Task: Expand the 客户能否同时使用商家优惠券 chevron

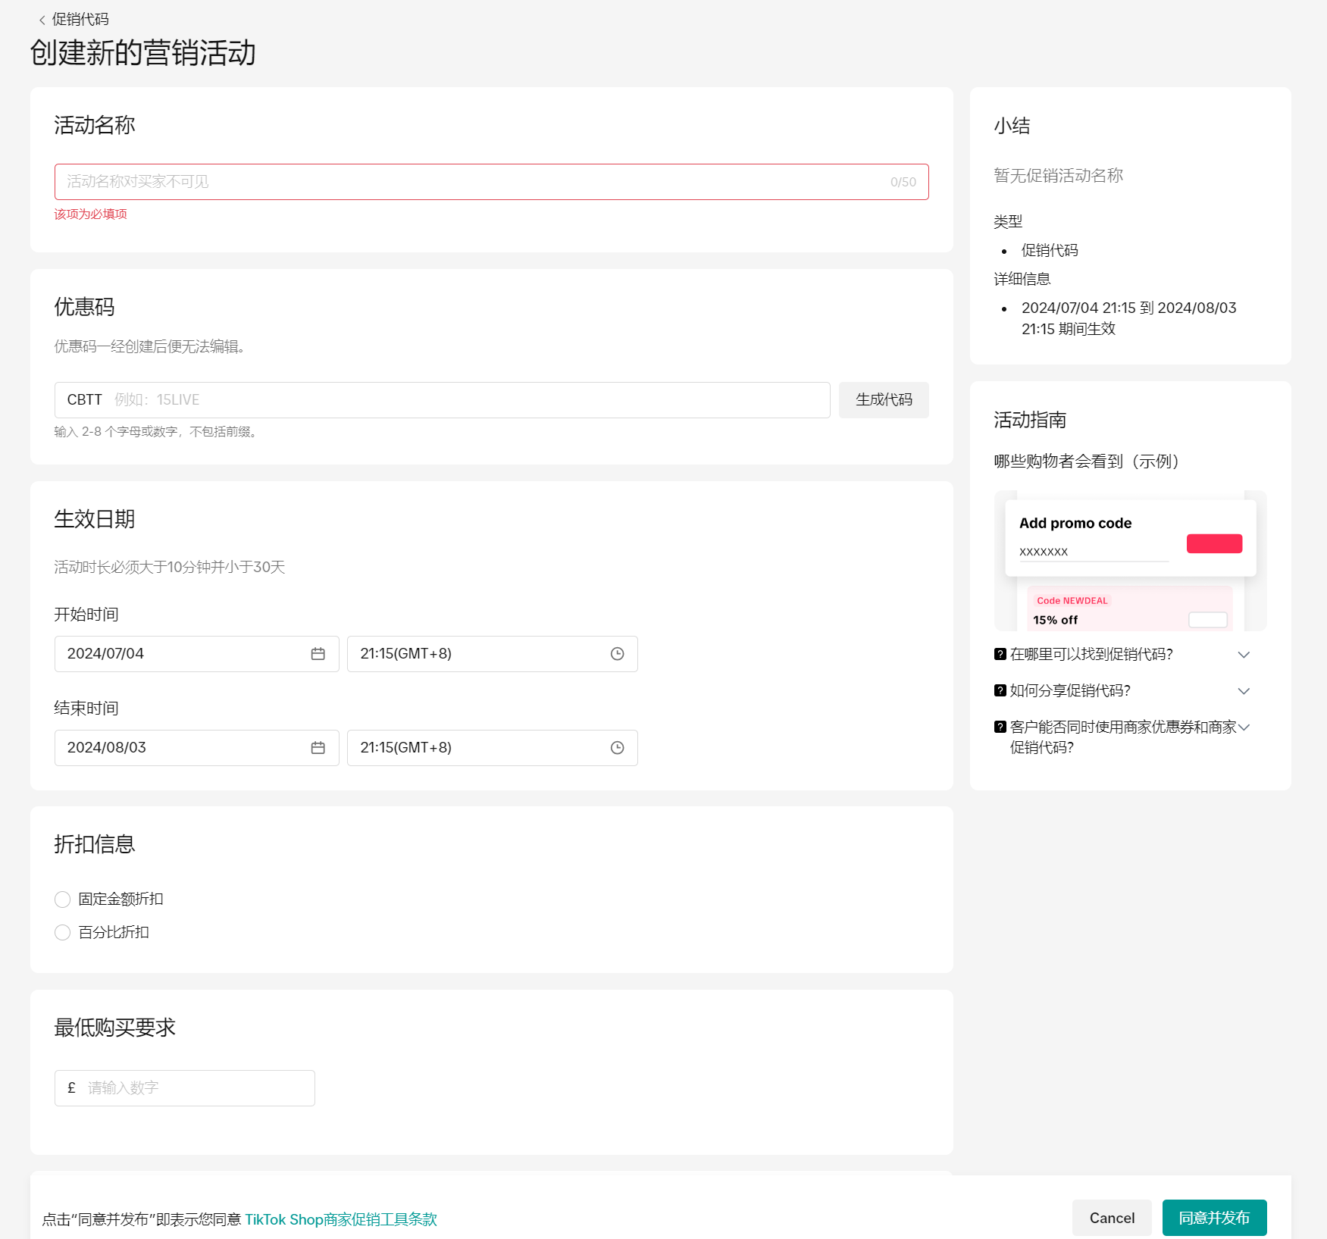Action: click(1243, 727)
